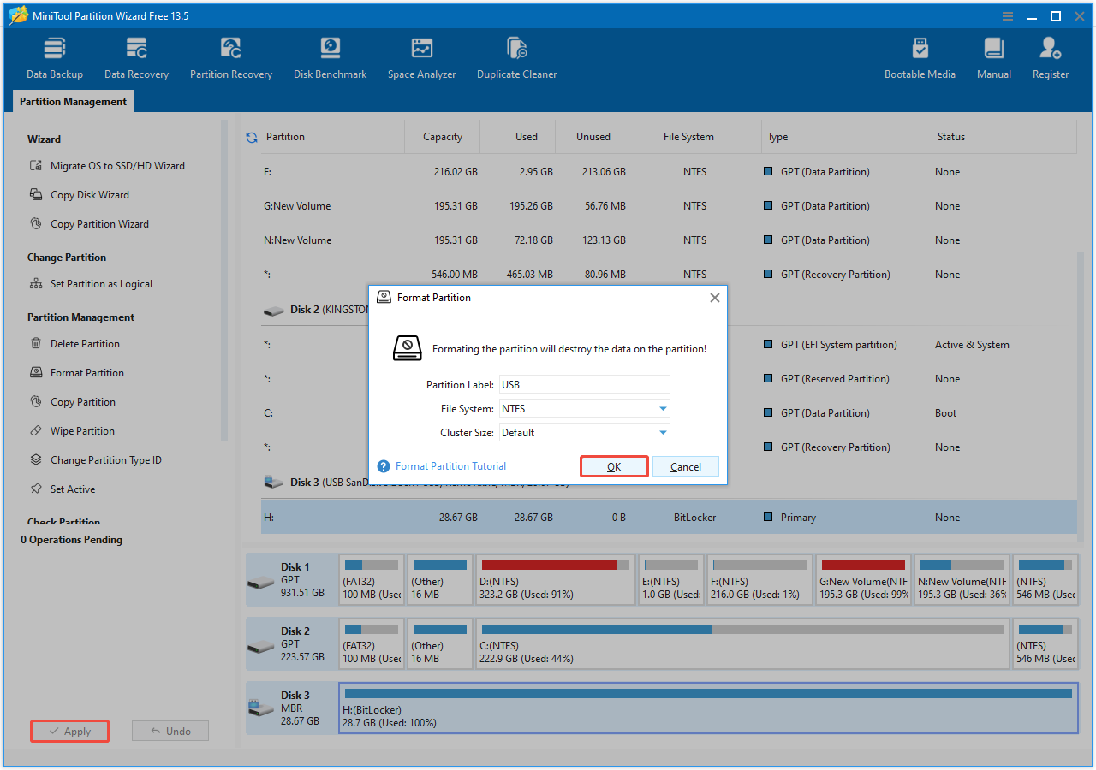
Task: Click the Partition Label input field
Action: pos(584,384)
